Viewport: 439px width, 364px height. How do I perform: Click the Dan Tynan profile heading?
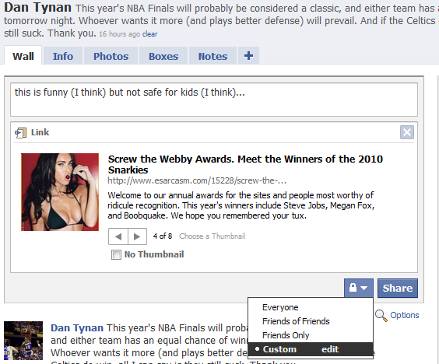[37, 8]
